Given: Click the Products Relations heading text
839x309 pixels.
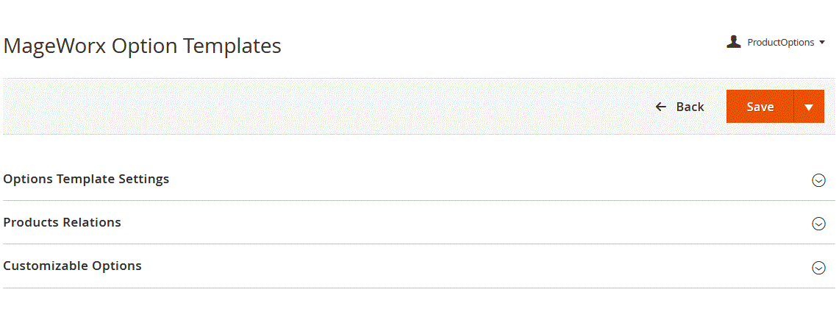Looking at the screenshot, I should (63, 222).
